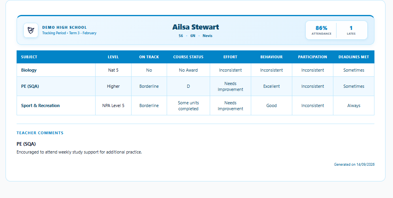Image resolution: width=393 pixels, height=198 pixels.
Task: Click the ATTENDANCE label
Action: [322, 34]
